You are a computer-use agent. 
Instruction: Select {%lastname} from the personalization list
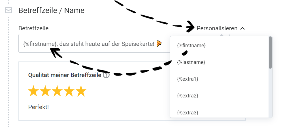(191, 62)
